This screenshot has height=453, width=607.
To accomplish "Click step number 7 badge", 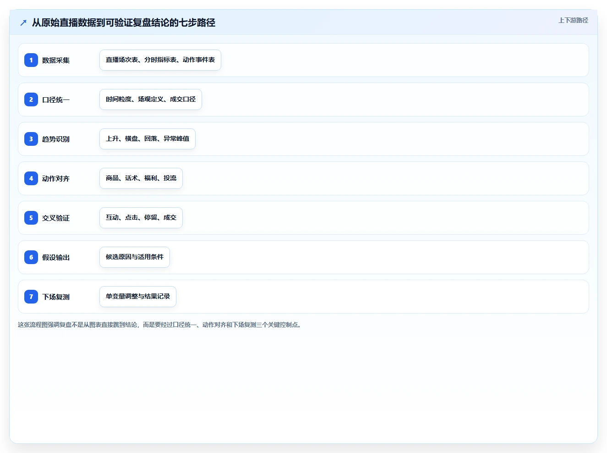I will [x=31, y=297].
